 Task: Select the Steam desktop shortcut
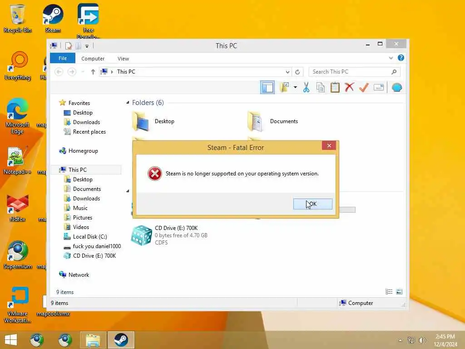(x=53, y=18)
